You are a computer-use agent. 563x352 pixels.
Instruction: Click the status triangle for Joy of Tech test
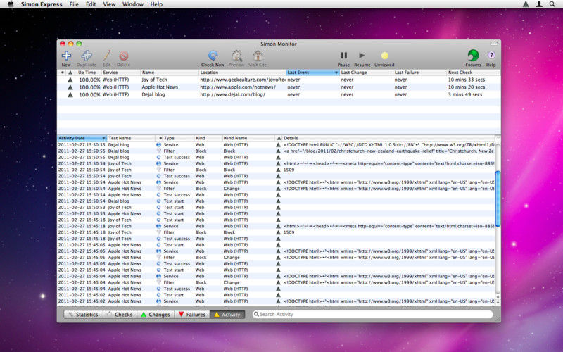70,80
